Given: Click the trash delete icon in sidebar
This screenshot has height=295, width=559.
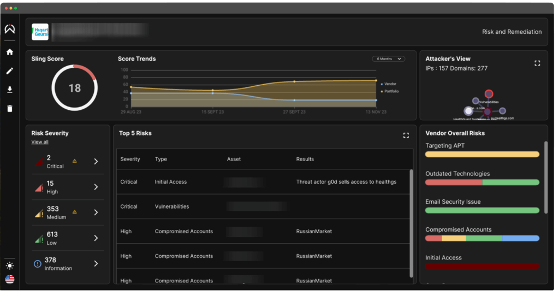Looking at the screenshot, I should [x=9, y=108].
